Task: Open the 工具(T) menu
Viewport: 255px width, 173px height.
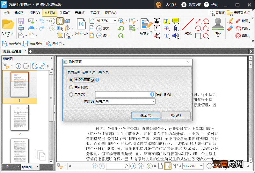Action: click(x=95, y=13)
